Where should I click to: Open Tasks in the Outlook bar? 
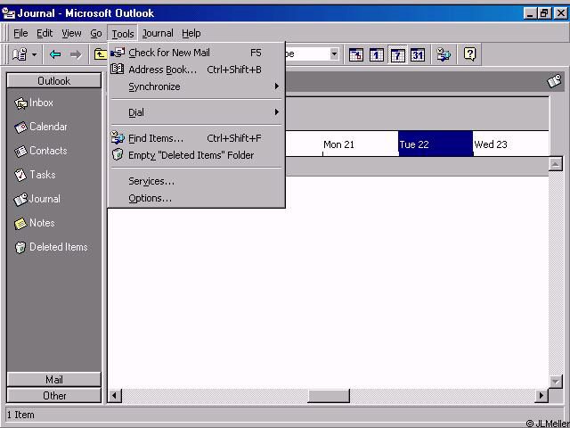coord(21,176)
